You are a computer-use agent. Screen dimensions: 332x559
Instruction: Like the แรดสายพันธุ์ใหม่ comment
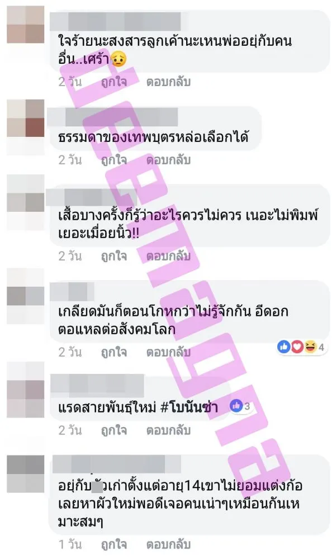[114, 430]
